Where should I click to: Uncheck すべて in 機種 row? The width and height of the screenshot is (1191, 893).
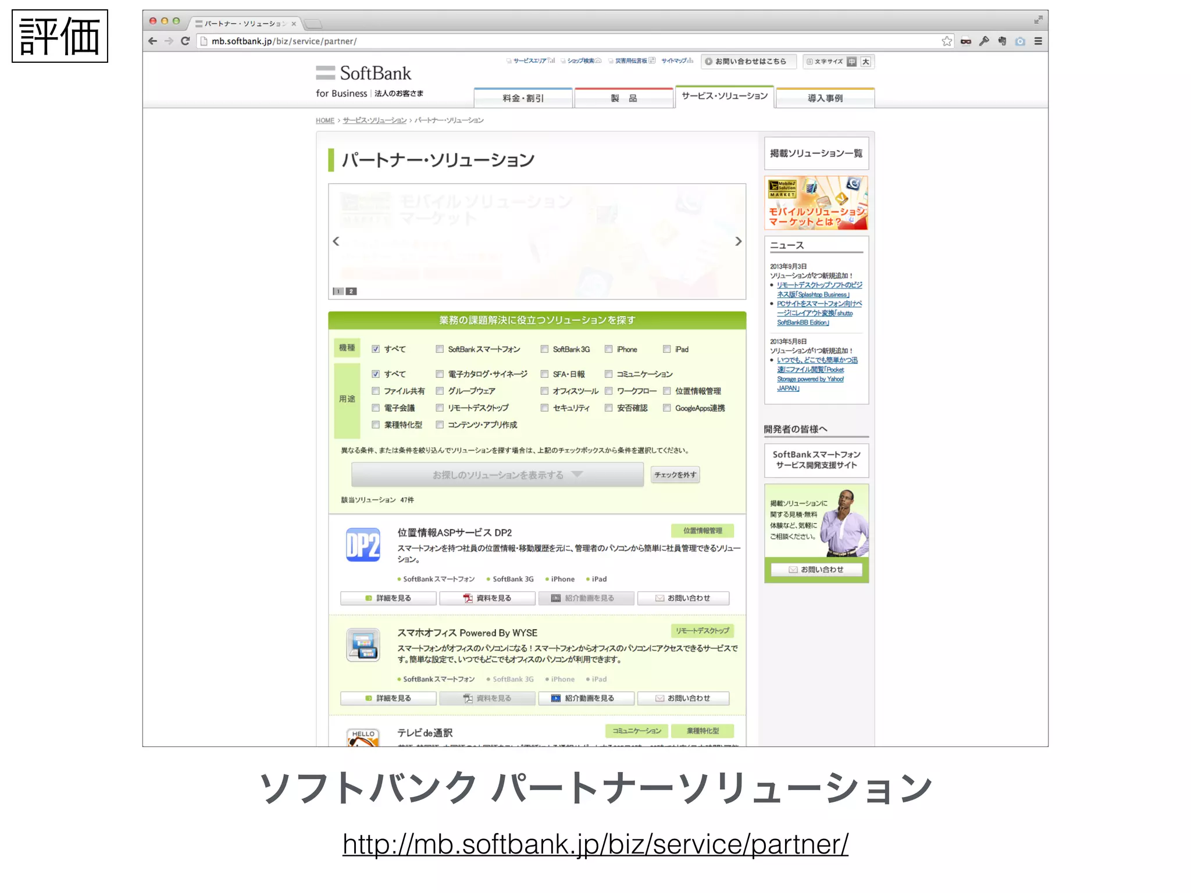tap(376, 349)
